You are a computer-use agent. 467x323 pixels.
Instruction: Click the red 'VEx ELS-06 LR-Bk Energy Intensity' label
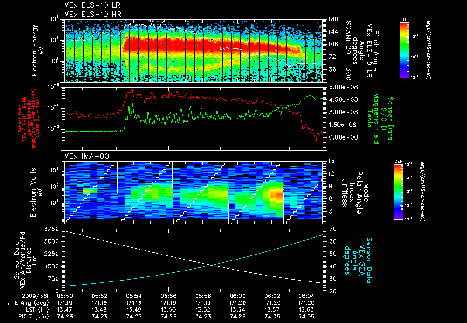point(27,119)
